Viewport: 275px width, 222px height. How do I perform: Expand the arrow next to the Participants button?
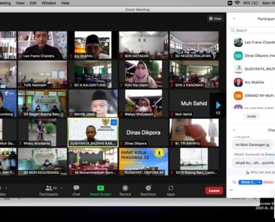click(62, 188)
